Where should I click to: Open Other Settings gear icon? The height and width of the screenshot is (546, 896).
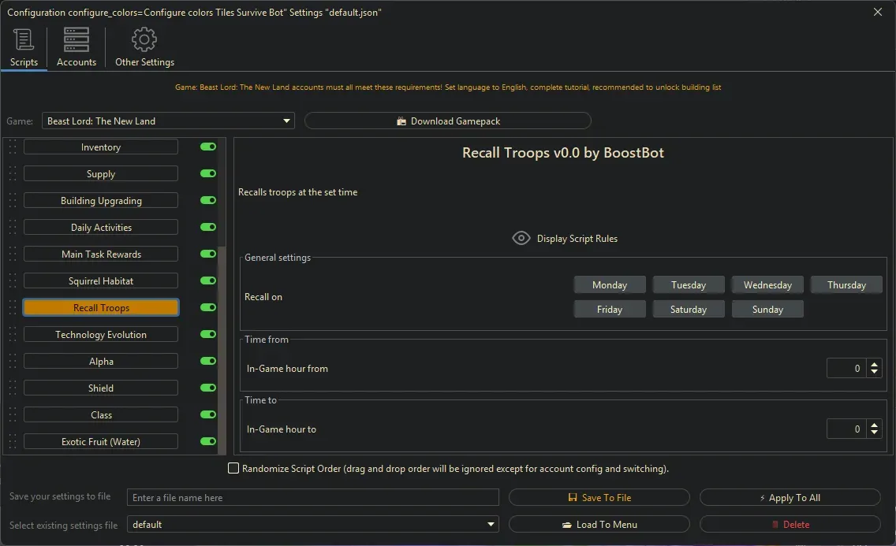(x=144, y=39)
